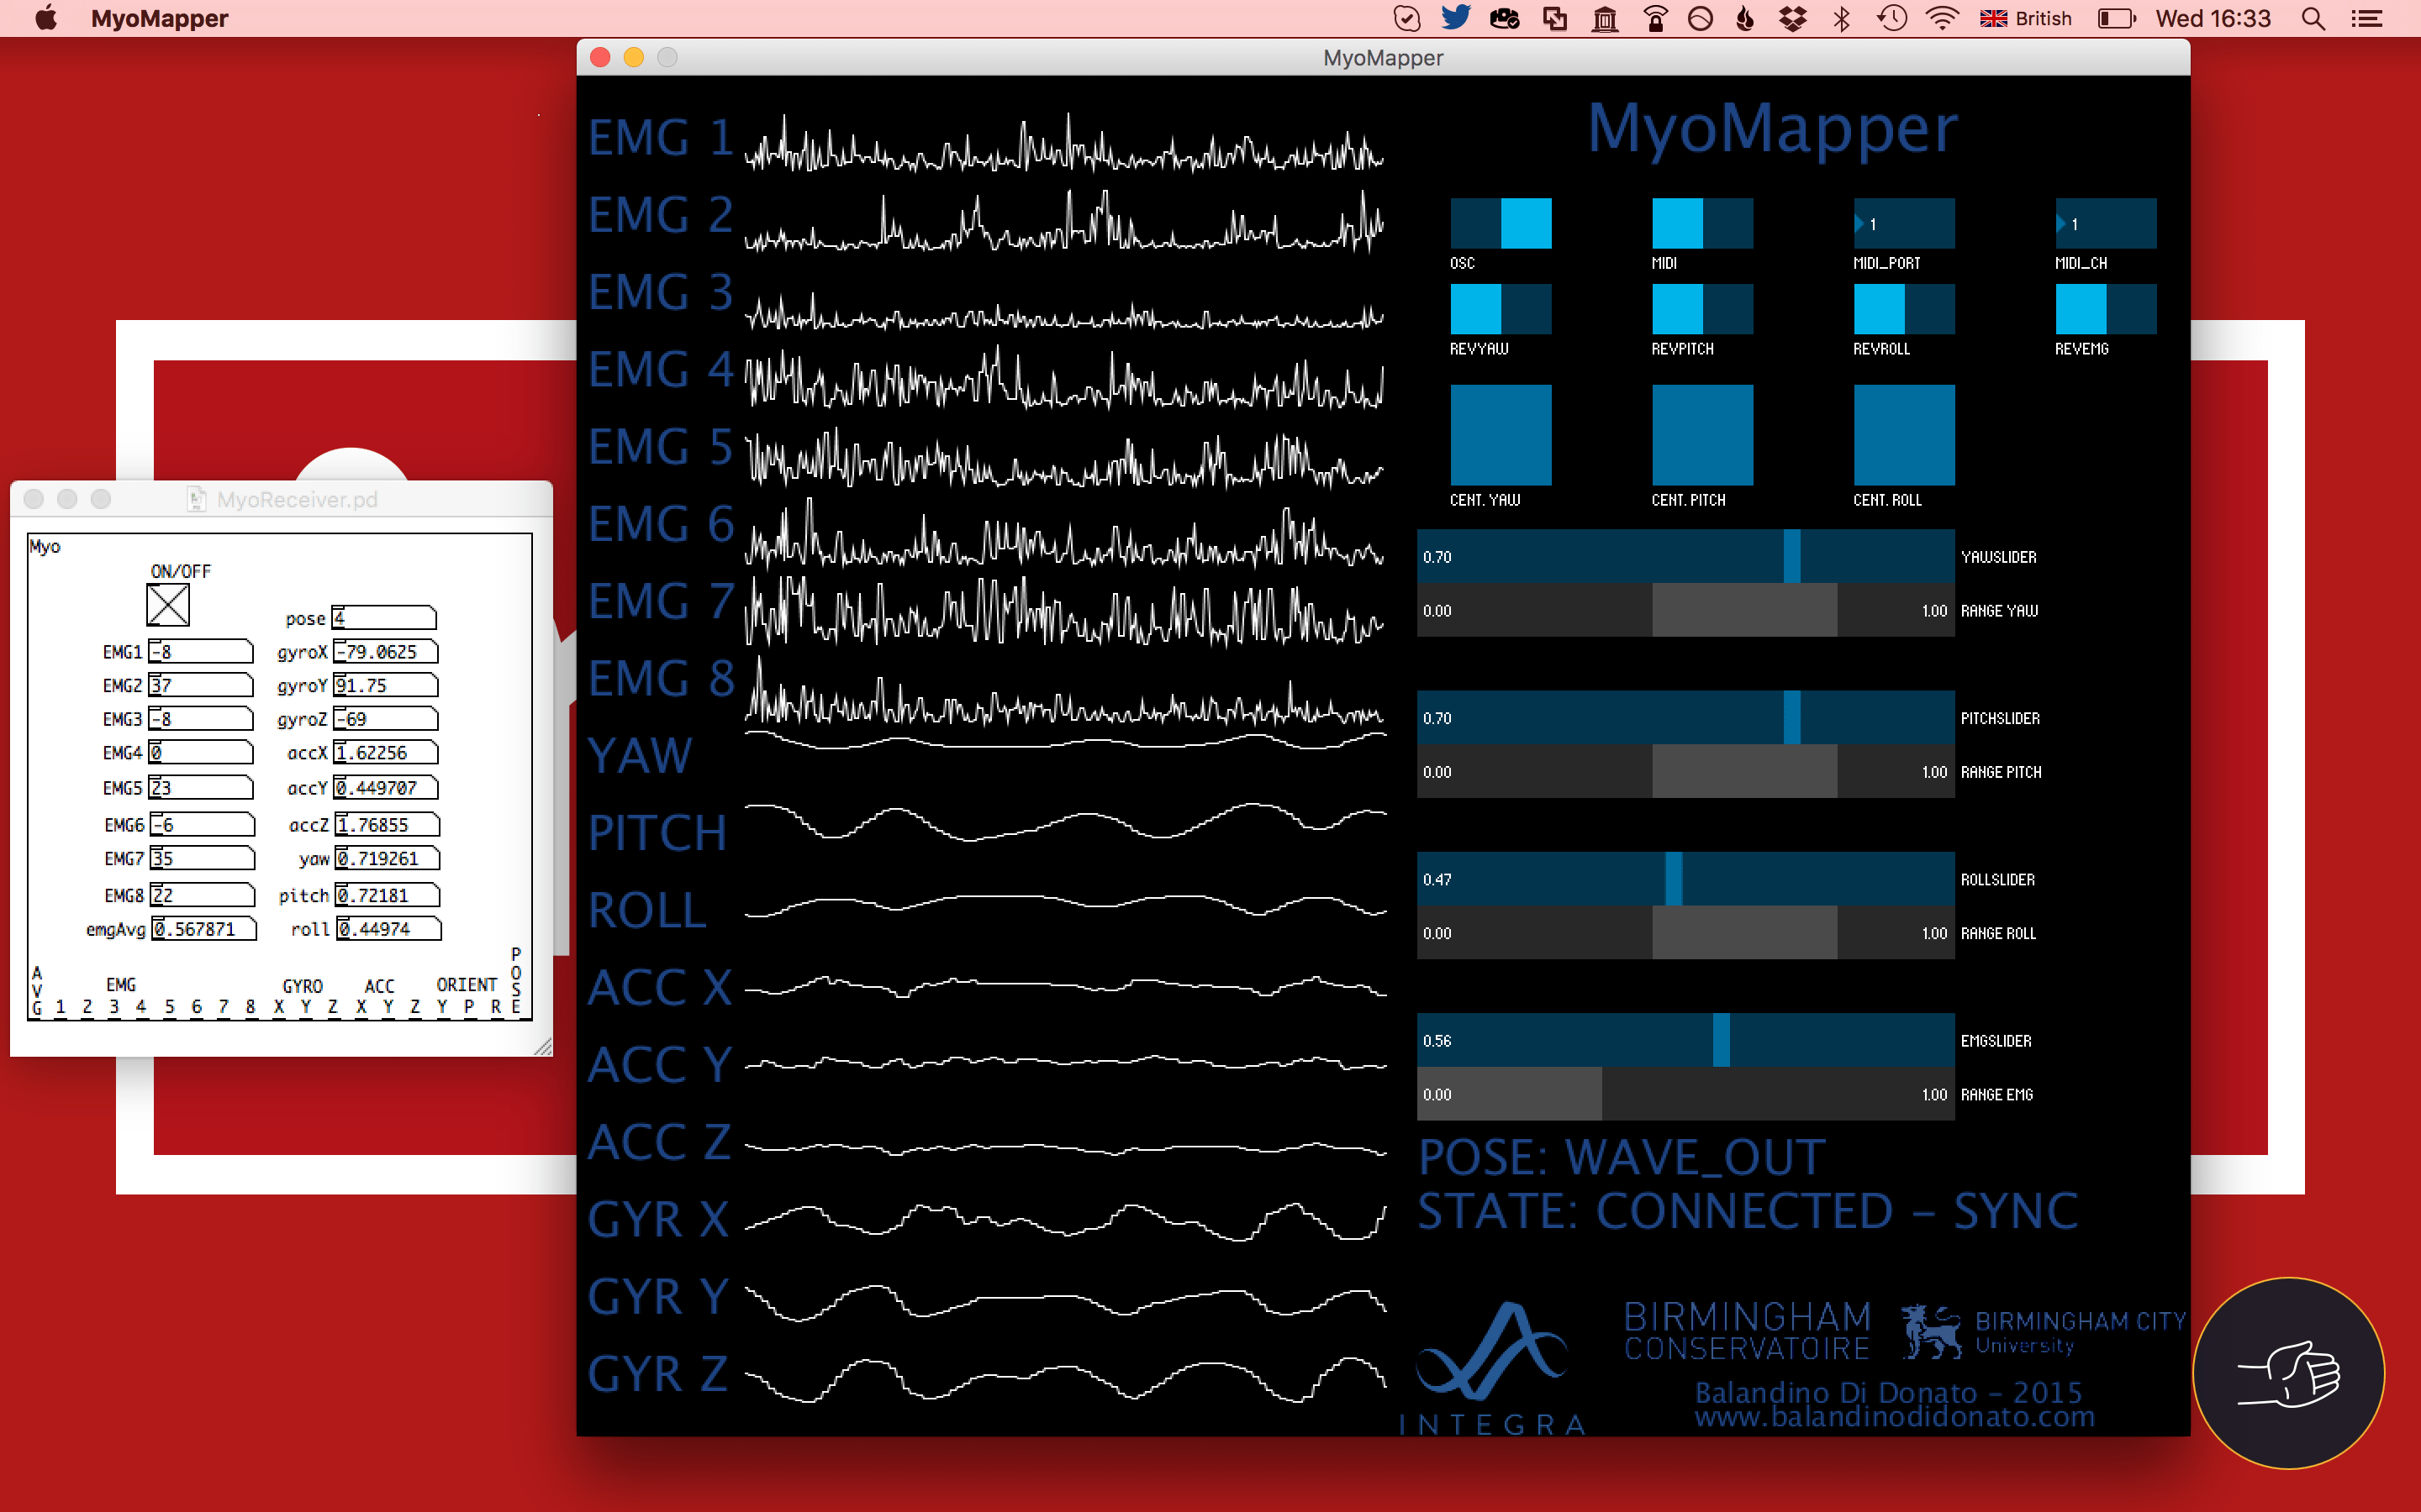Toggle the REVROLL switch
The width and height of the screenshot is (2421, 1512).
coord(1904,309)
